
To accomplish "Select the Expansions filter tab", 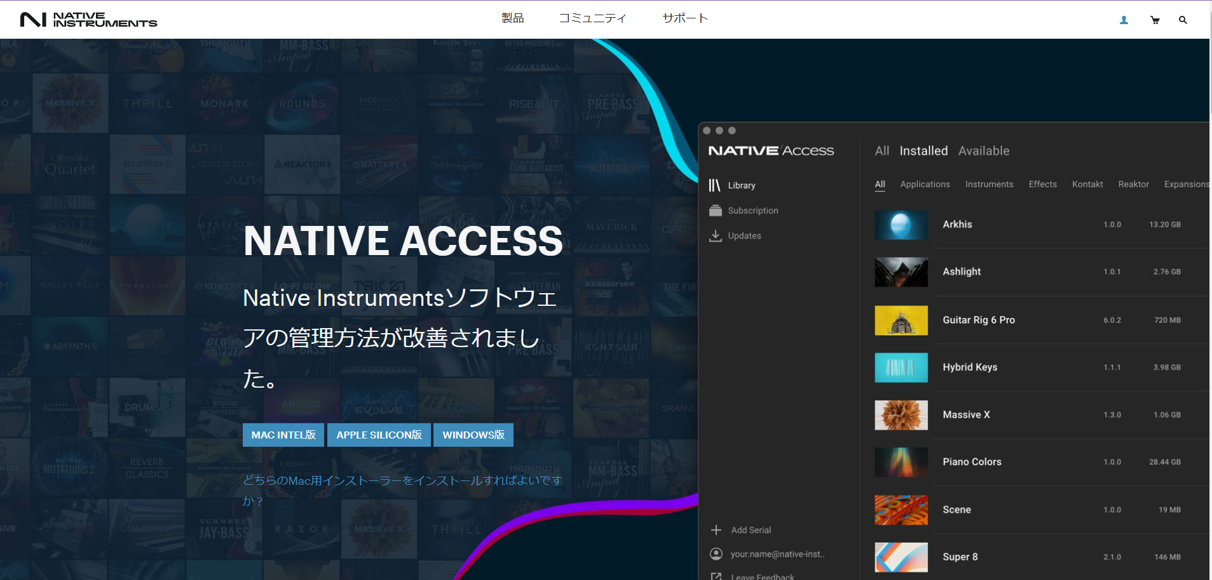I will tap(1186, 184).
